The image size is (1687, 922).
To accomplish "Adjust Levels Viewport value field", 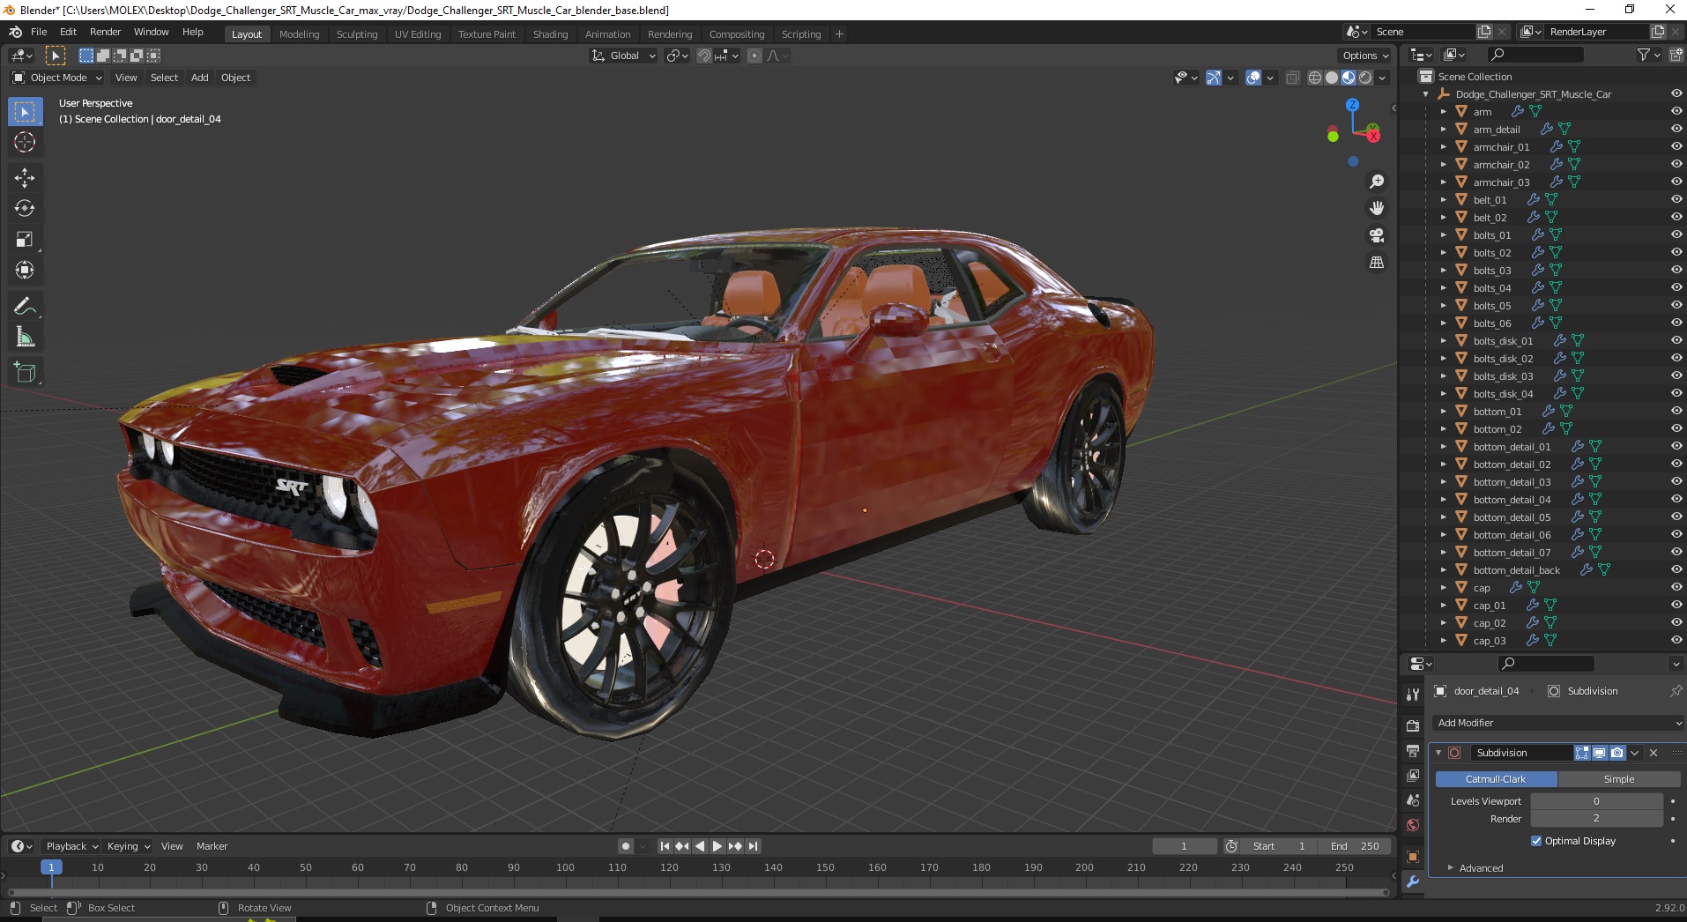I will pyautogui.click(x=1596, y=801).
